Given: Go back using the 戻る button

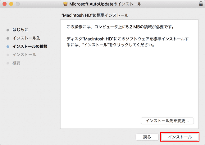Looking at the screenshot, I should (x=147, y=137).
